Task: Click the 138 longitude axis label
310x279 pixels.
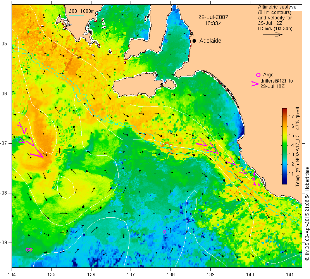Action: click(x=170, y=274)
